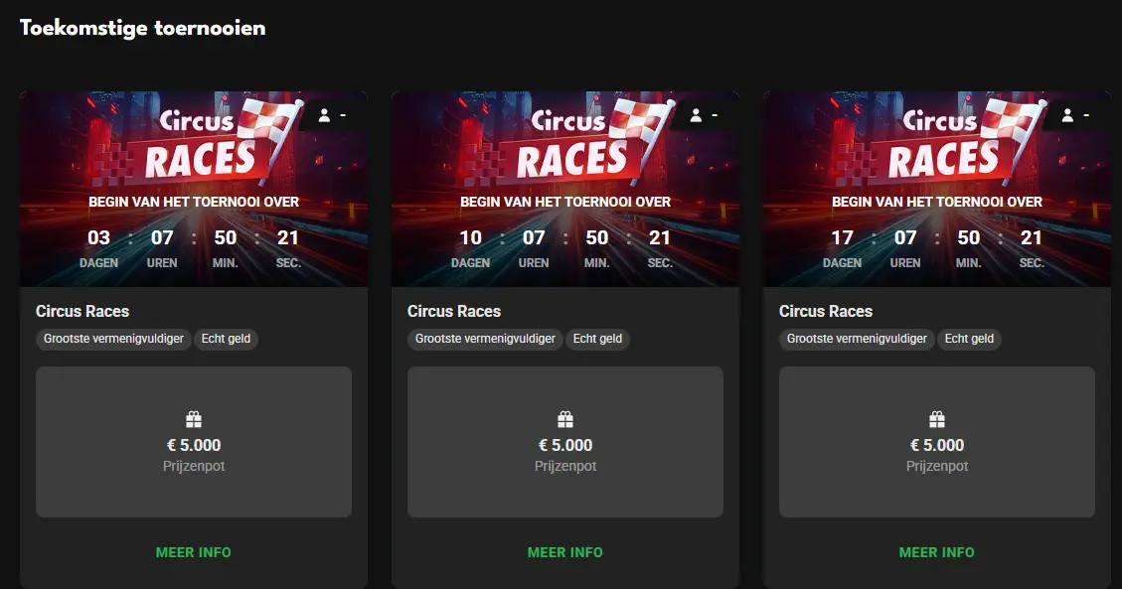Select the Grootste vermenigvuldiger tag on the first card
The image size is (1122, 589).
point(114,339)
